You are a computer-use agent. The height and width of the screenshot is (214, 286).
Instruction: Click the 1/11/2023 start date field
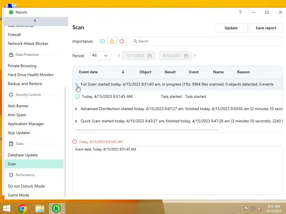coord(139,56)
